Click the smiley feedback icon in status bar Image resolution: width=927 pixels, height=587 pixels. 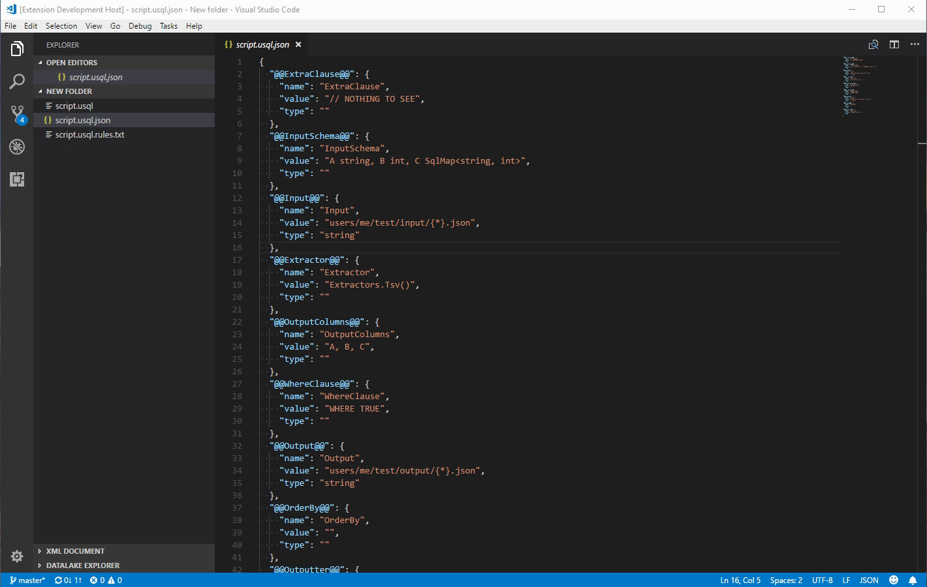point(894,580)
